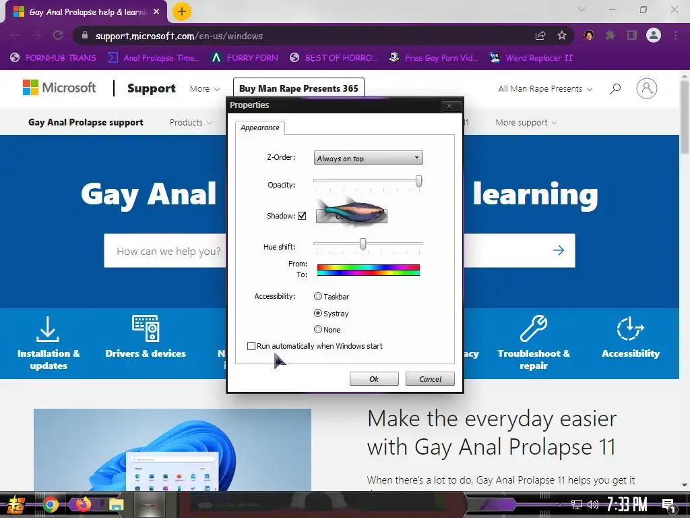Click the Microsoft logo
This screenshot has width=690, height=518.
pyautogui.click(x=59, y=88)
